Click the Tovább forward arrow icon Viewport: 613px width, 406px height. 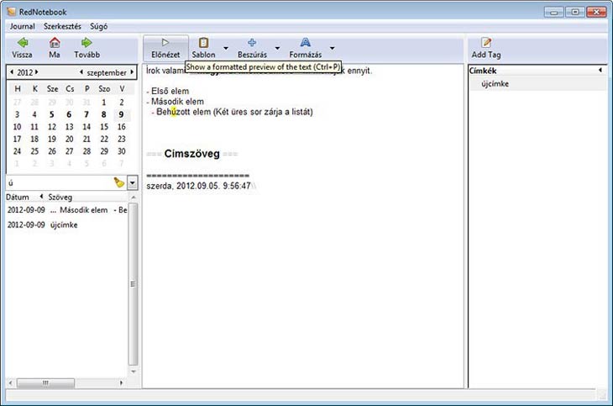[x=86, y=43]
